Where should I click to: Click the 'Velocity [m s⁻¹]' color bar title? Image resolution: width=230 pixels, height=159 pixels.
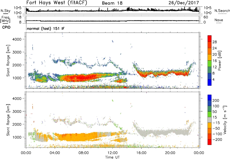225,120
